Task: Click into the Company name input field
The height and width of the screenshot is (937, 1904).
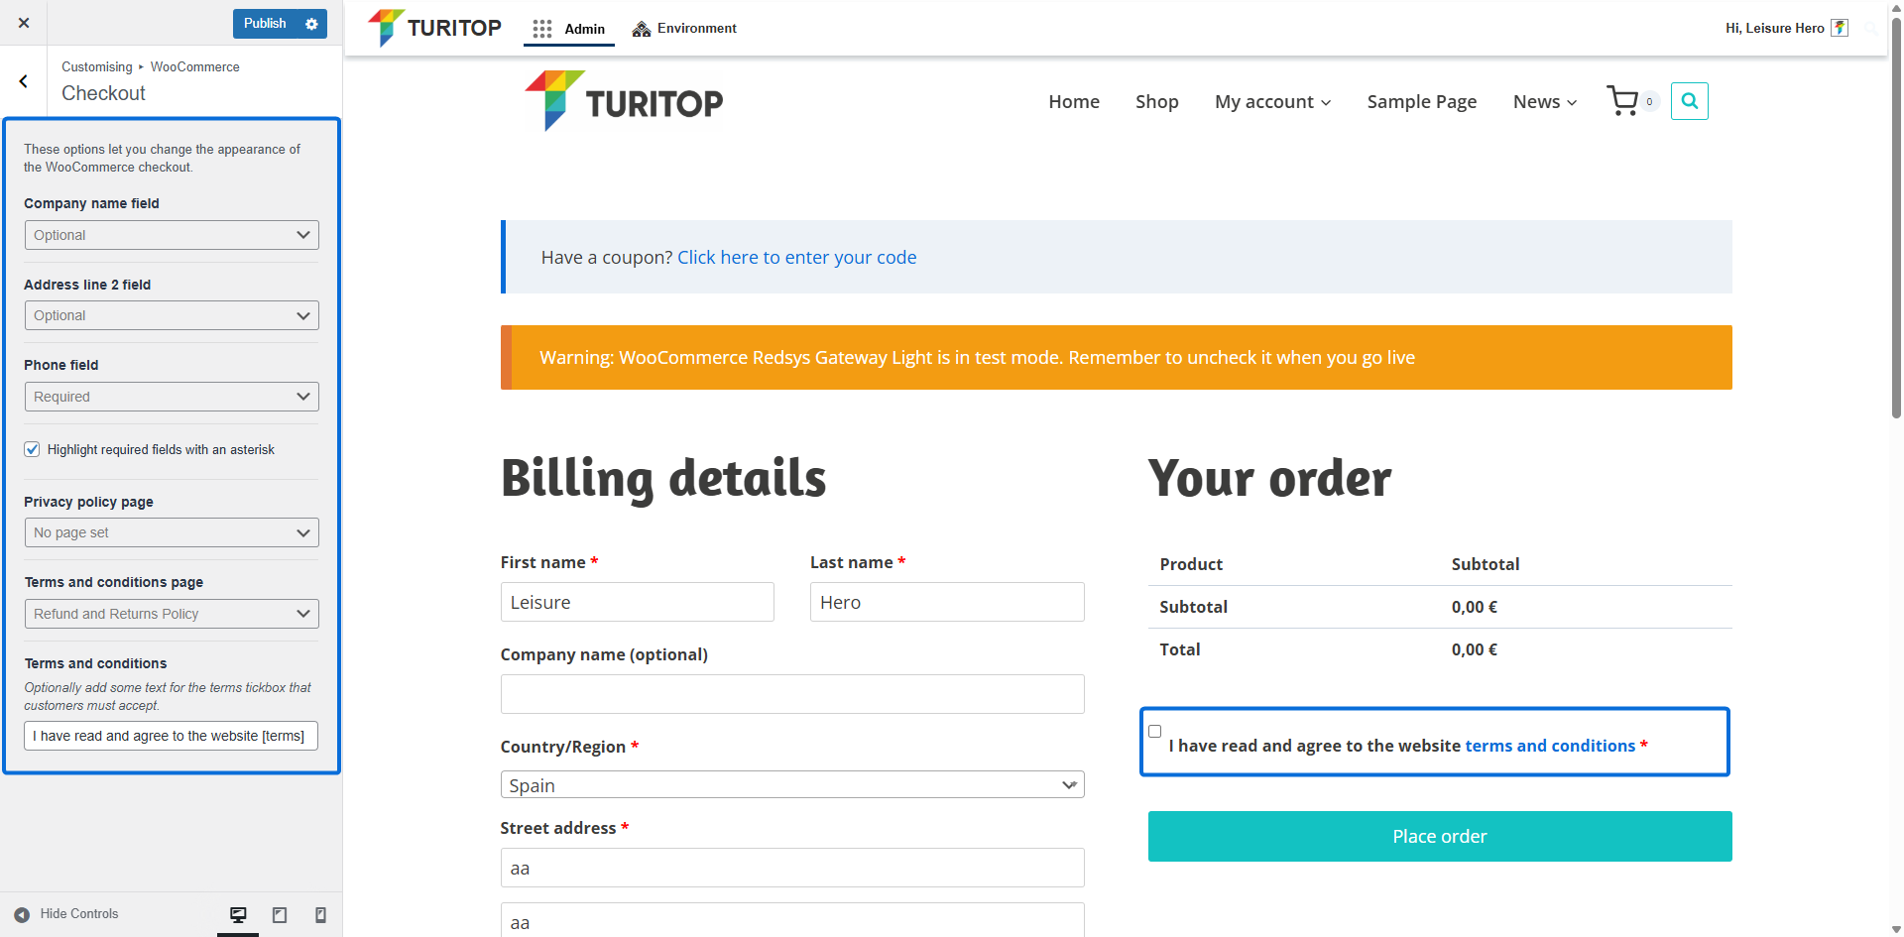Action: (791, 694)
